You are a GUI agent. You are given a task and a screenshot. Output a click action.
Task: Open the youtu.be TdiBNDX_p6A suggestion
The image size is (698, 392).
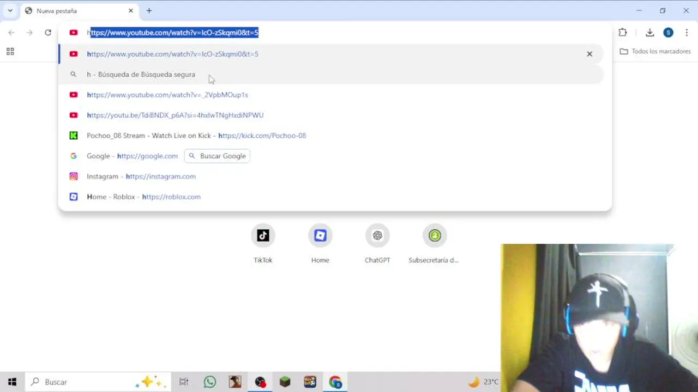331,115
